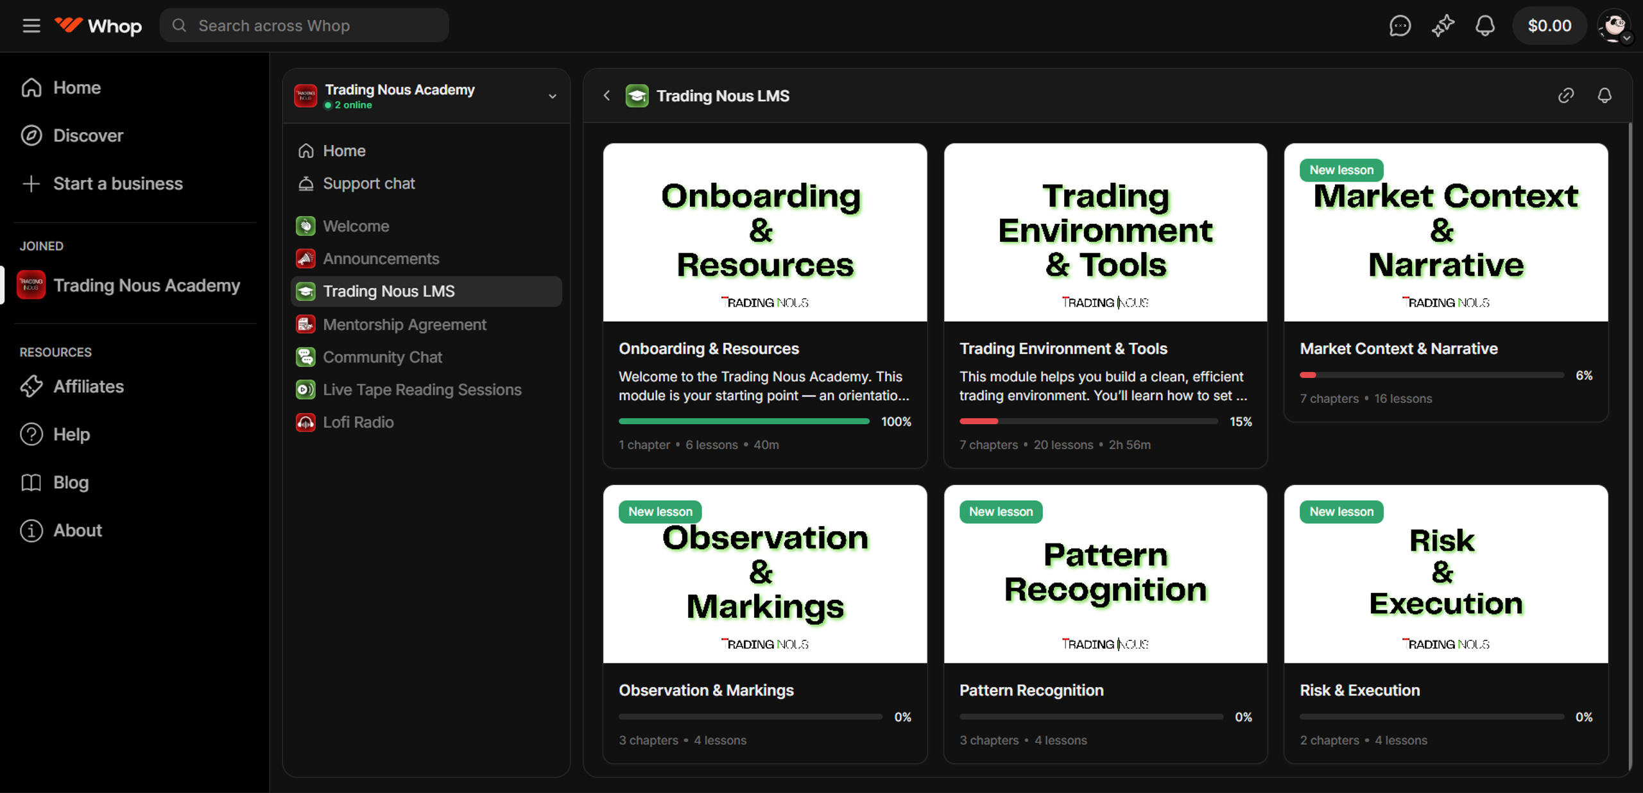Image resolution: width=1643 pixels, height=793 pixels.
Task: Open the Announcements channel
Action: (x=426, y=259)
